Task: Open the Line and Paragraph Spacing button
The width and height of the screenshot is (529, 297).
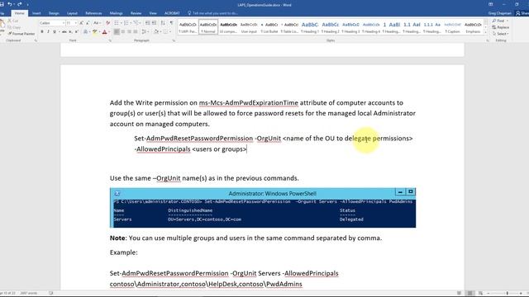Action: click(x=145, y=31)
